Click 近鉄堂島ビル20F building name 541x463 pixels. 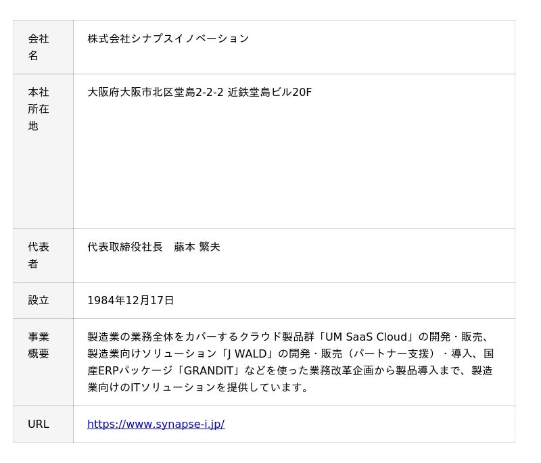pyautogui.click(x=269, y=93)
